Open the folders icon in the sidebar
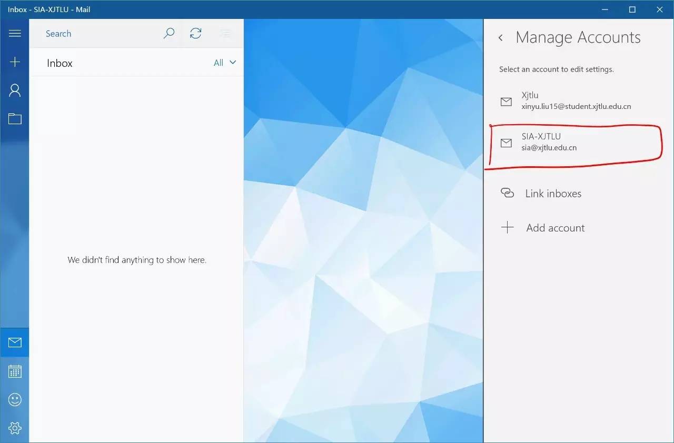 pyautogui.click(x=15, y=119)
